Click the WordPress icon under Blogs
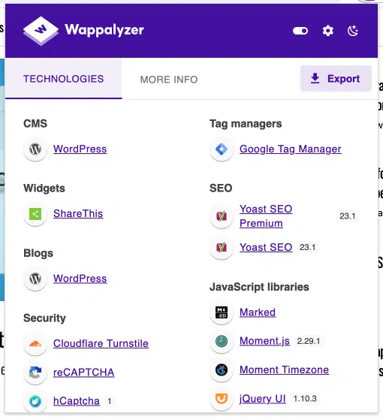Viewport: 383px width, 419px height. point(35,279)
